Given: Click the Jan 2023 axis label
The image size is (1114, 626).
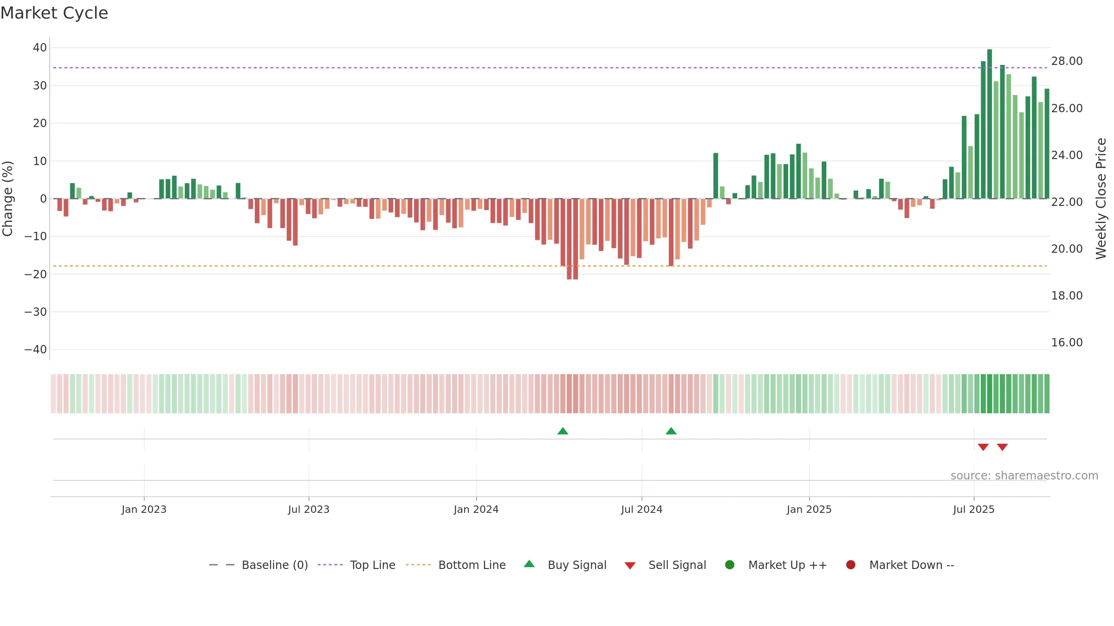Looking at the screenshot, I should click(144, 509).
